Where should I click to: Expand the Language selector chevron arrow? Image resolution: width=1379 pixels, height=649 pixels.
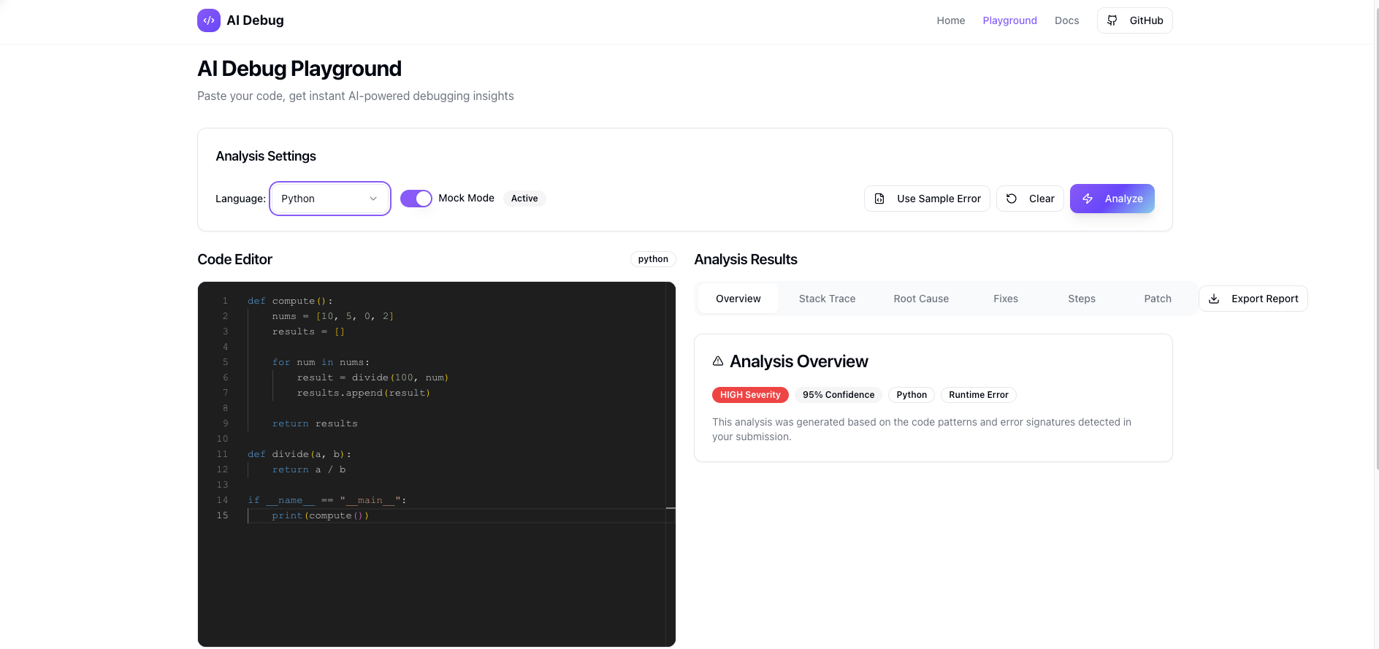(x=373, y=199)
